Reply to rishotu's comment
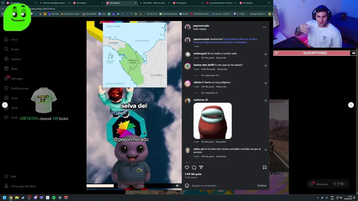The height and width of the screenshot is (201, 358). pyautogui.click(x=221, y=87)
